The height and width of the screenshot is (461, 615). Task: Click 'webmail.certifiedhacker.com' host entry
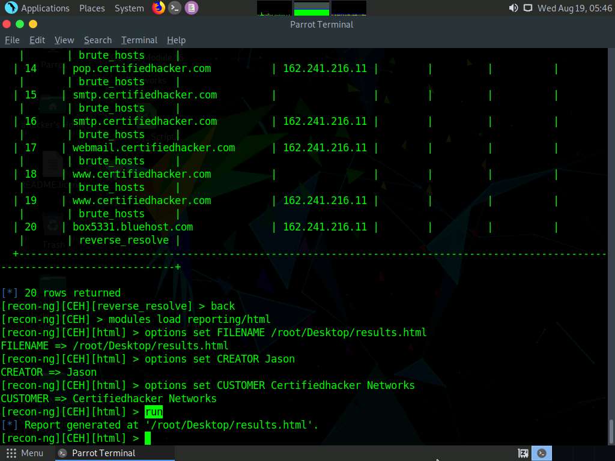click(154, 148)
